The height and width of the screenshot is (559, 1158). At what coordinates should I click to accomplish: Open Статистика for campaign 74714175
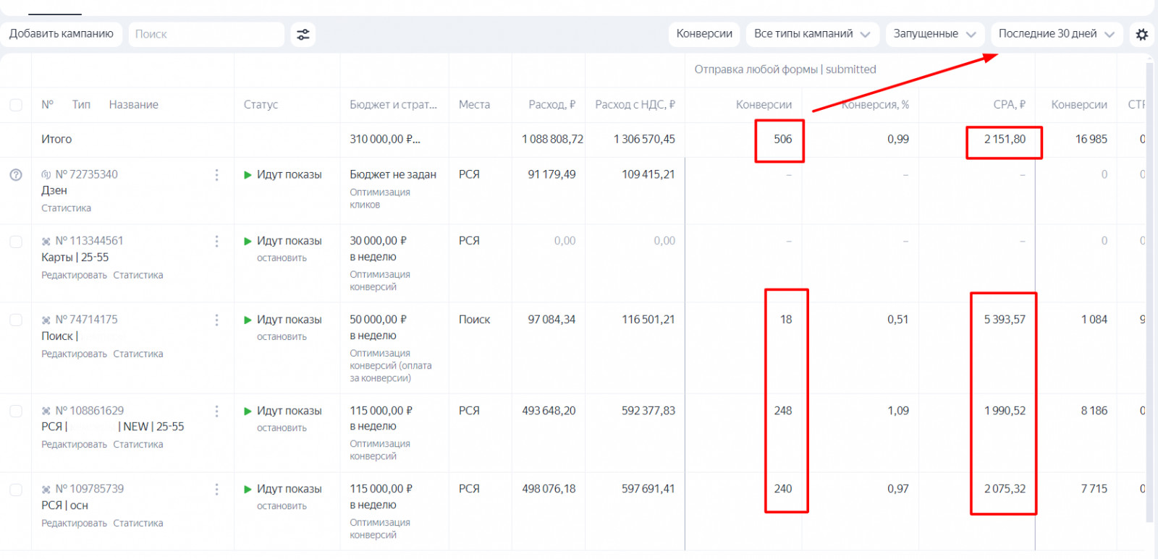point(138,354)
